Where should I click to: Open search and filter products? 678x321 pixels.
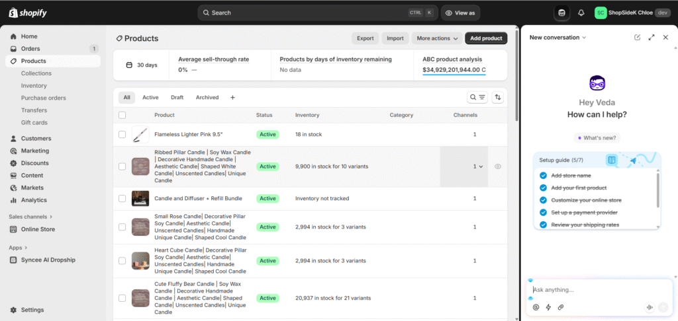477,98
